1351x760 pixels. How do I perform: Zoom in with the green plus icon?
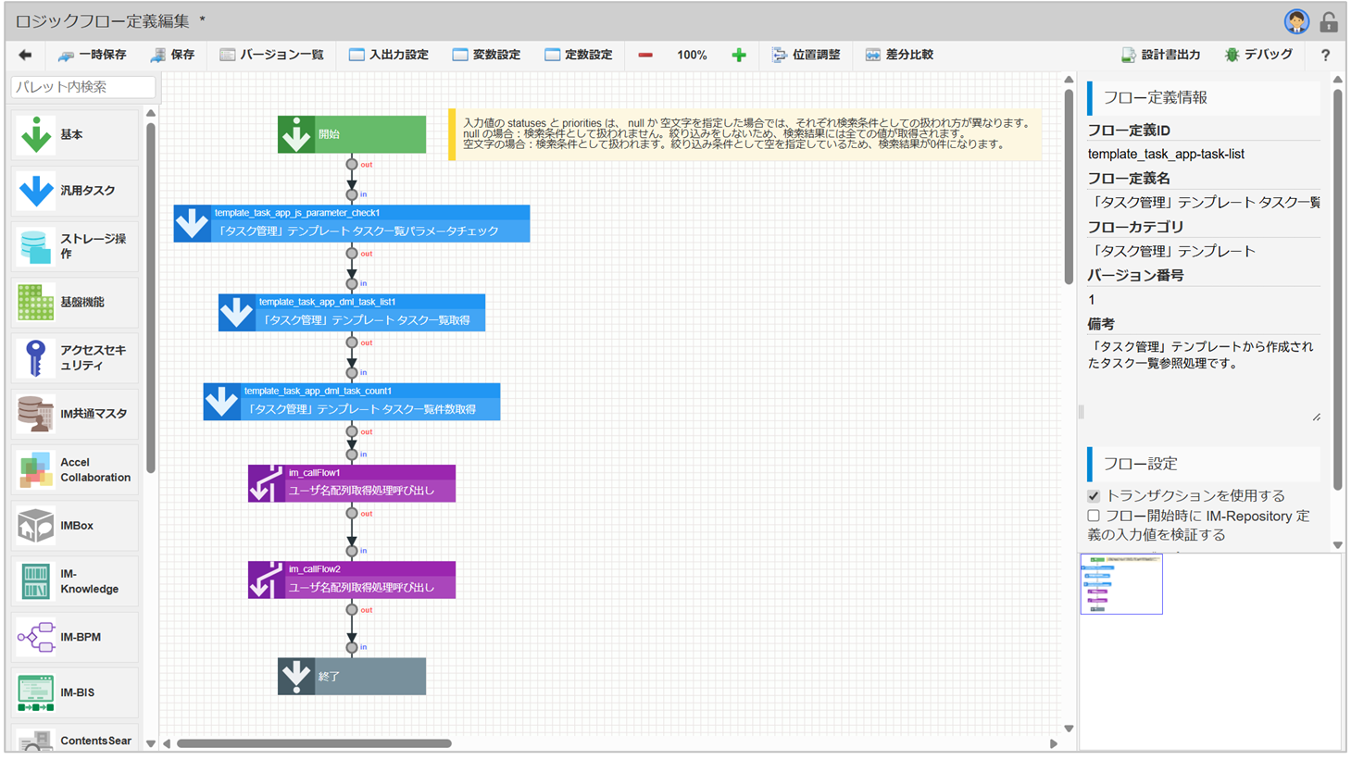pyautogui.click(x=739, y=56)
